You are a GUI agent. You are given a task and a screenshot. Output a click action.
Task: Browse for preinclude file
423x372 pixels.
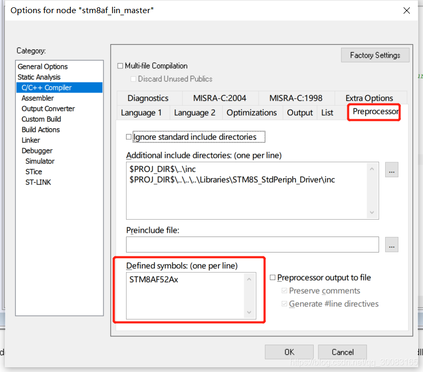pyautogui.click(x=391, y=245)
